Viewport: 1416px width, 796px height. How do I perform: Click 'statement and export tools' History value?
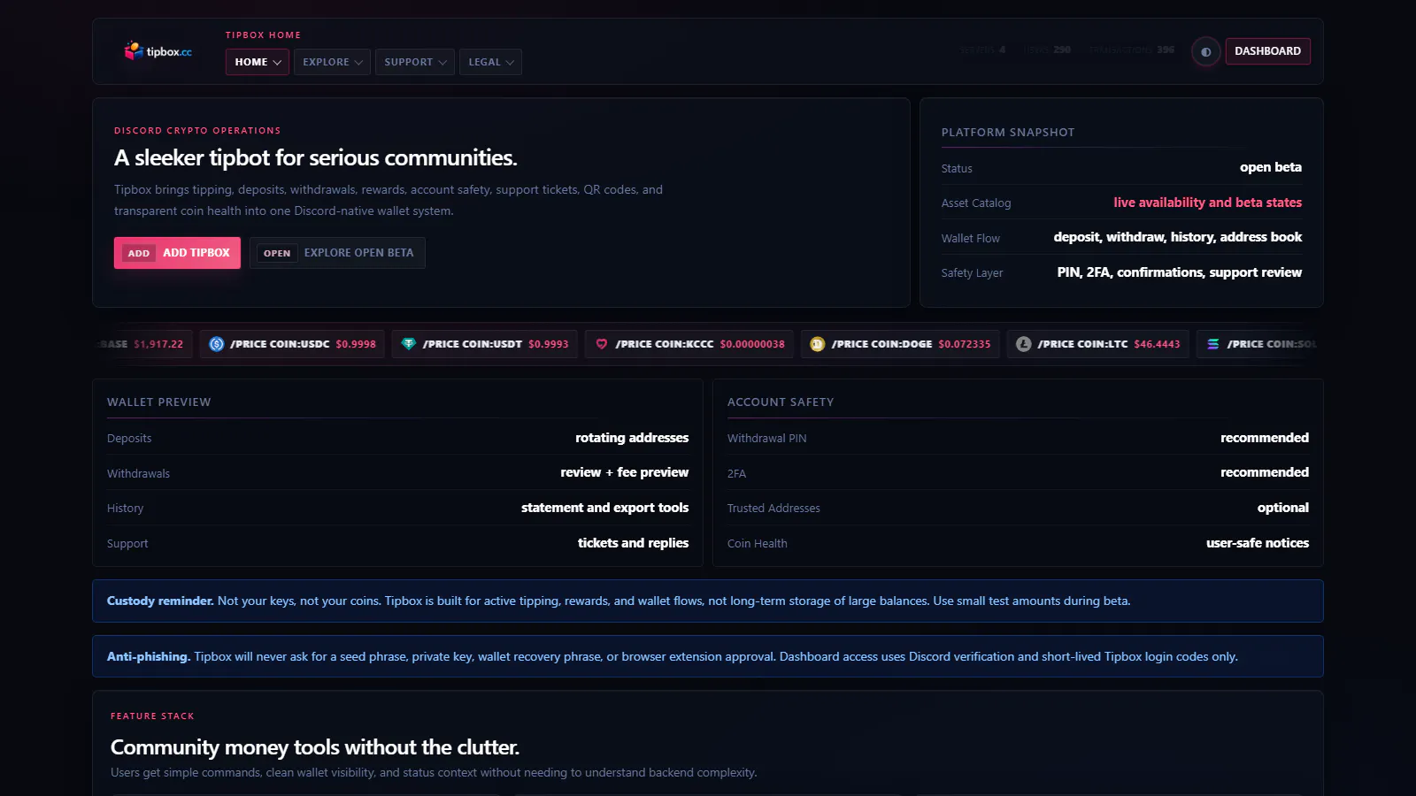point(604,508)
